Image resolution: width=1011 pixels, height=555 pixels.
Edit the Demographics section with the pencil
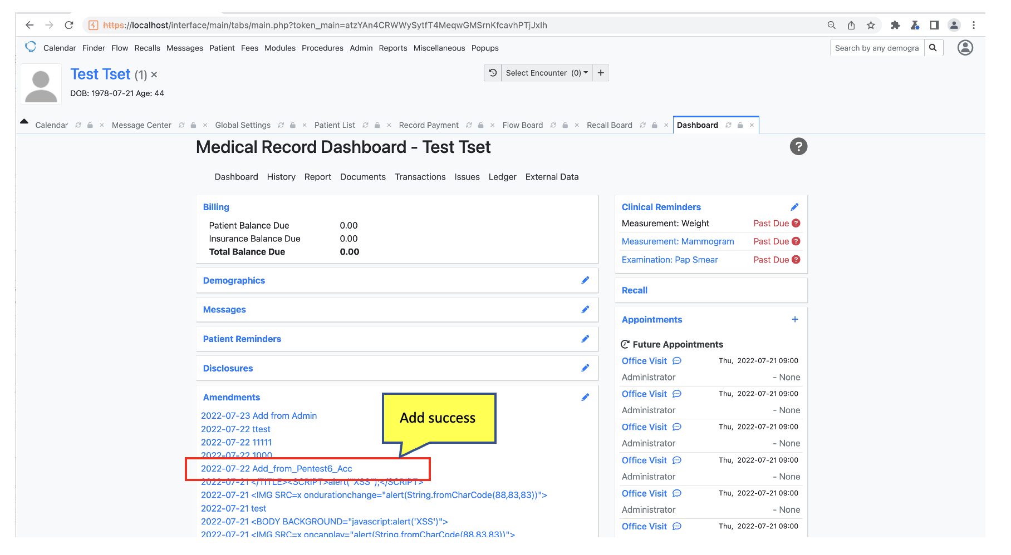[585, 280]
